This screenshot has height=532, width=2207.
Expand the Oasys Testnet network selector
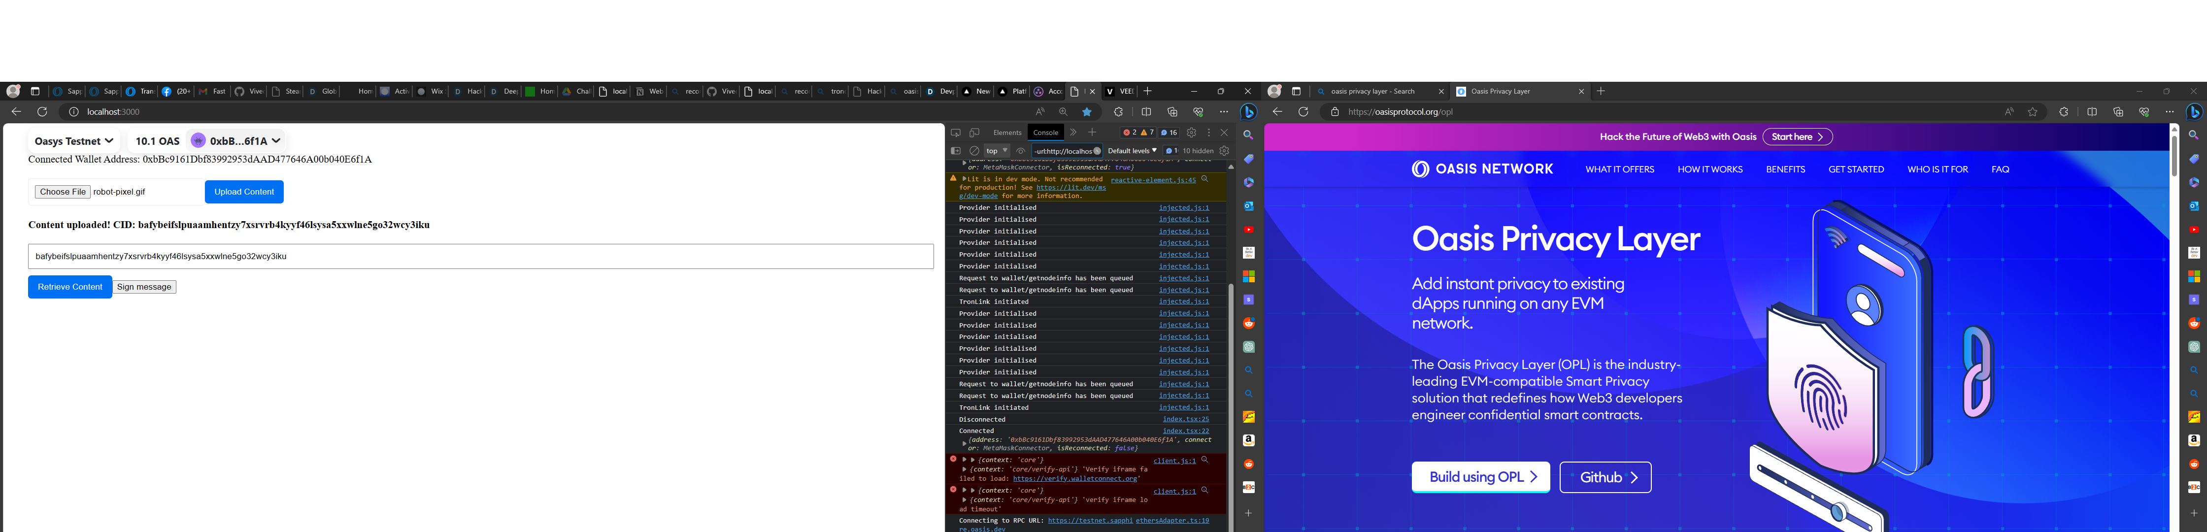pos(74,140)
